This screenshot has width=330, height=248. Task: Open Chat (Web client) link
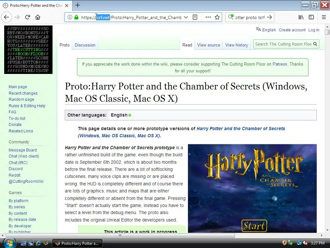24,156
